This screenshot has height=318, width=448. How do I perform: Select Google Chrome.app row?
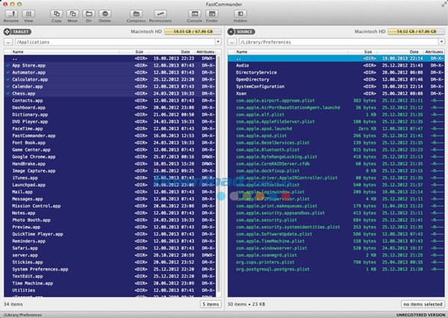[110, 157]
